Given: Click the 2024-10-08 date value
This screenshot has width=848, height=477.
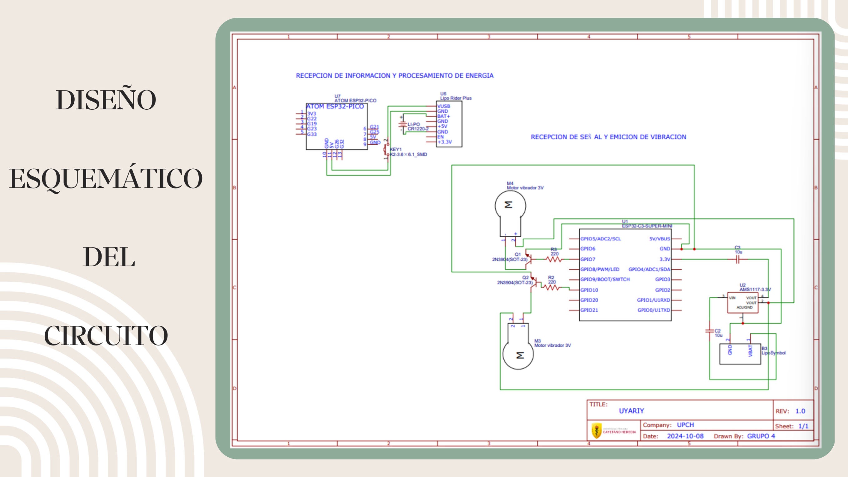Looking at the screenshot, I should point(685,436).
